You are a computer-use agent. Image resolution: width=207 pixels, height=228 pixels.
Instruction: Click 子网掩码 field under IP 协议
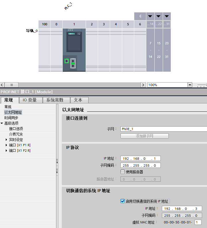(141, 166)
